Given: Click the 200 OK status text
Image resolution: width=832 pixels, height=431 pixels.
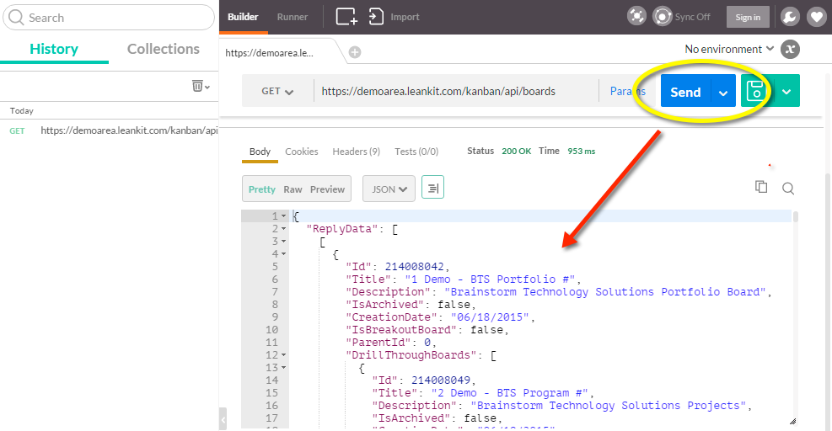Looking at the screenshot, I should coord(516,151).
